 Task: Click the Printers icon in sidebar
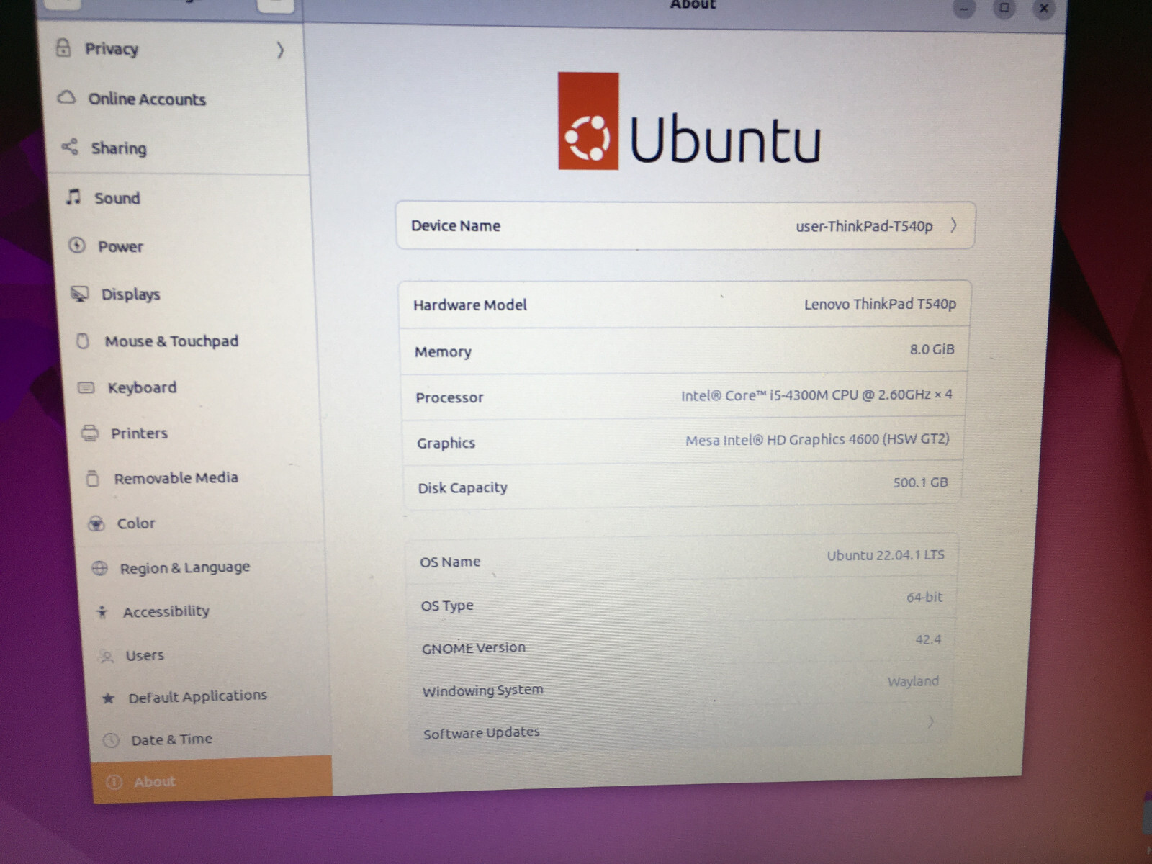(90, 433)
